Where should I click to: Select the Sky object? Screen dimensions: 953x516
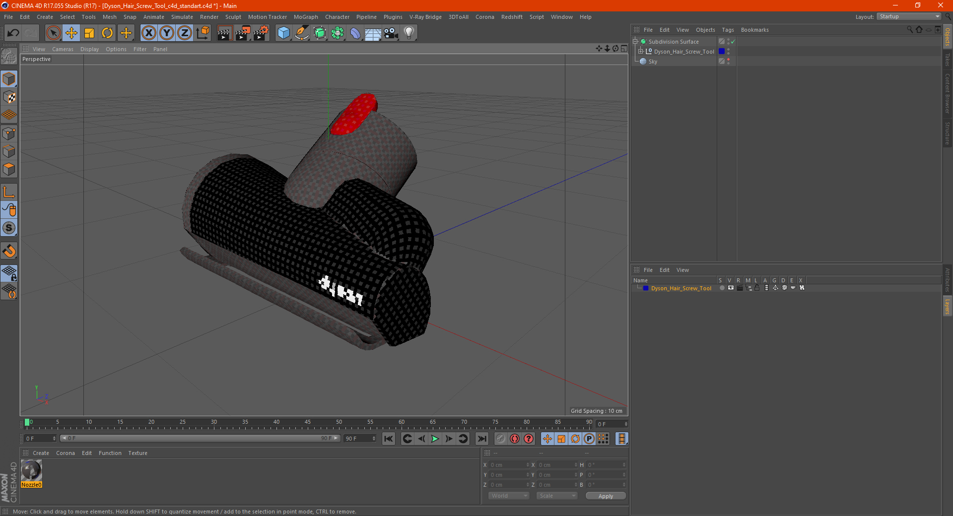(x=653, y=62)
